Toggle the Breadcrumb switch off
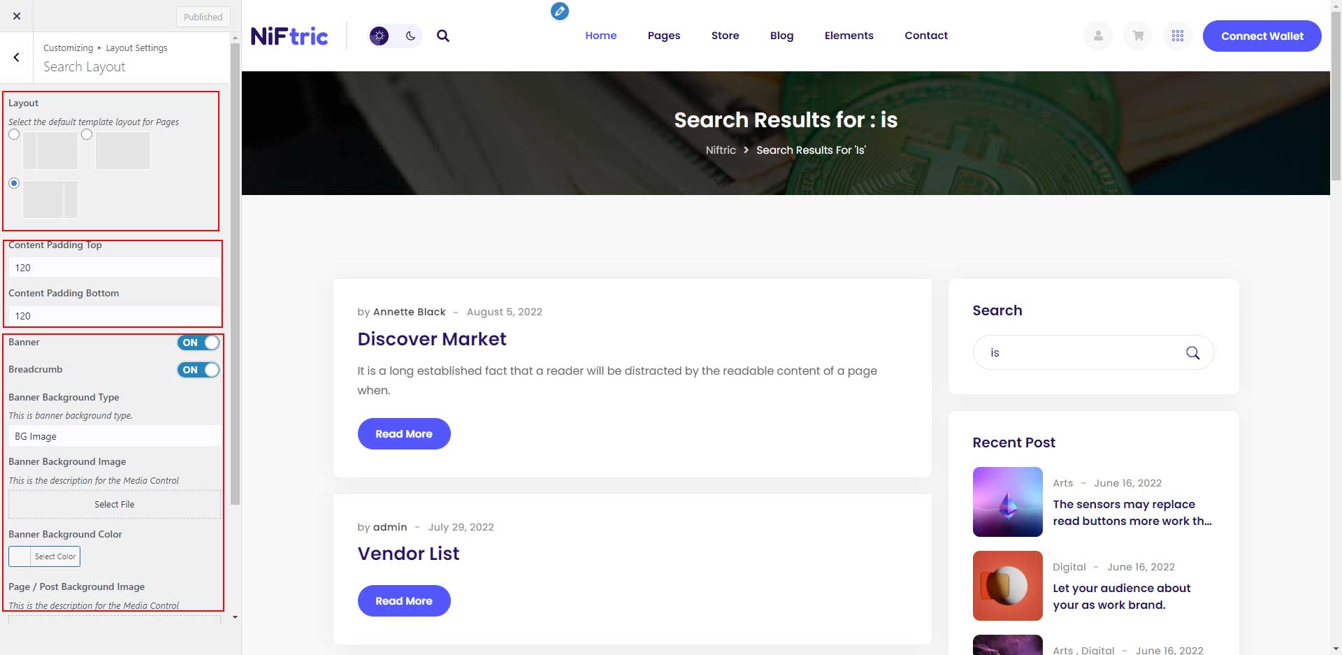This screenshot has height=655, width=1342. (199, 370)
